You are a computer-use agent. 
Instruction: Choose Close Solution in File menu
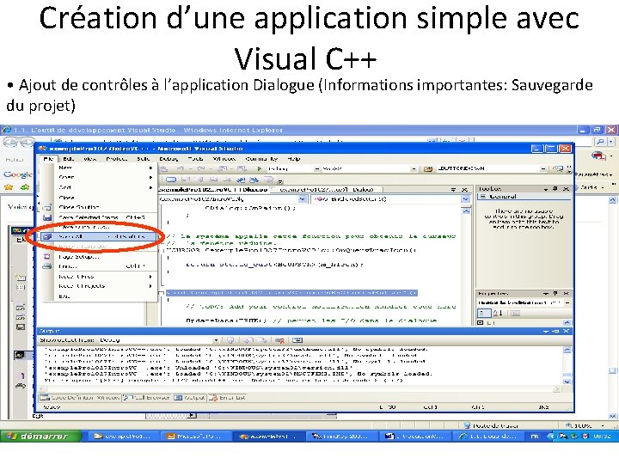click(x=99, y=207)
